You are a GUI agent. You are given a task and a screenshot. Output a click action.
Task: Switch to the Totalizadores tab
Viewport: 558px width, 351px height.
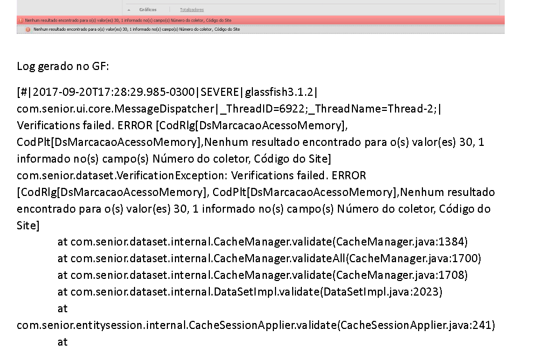coord(192,10)
